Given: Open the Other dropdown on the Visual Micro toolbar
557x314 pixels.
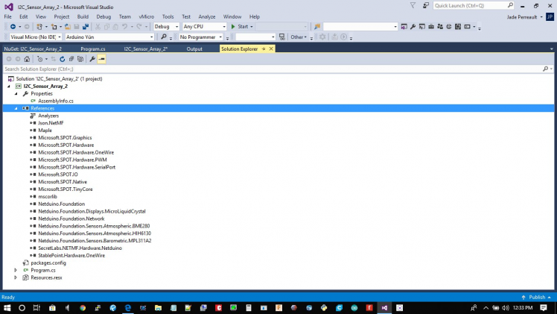Looking at the screenshot, I should pyautogui.click(x=299, y=37).
